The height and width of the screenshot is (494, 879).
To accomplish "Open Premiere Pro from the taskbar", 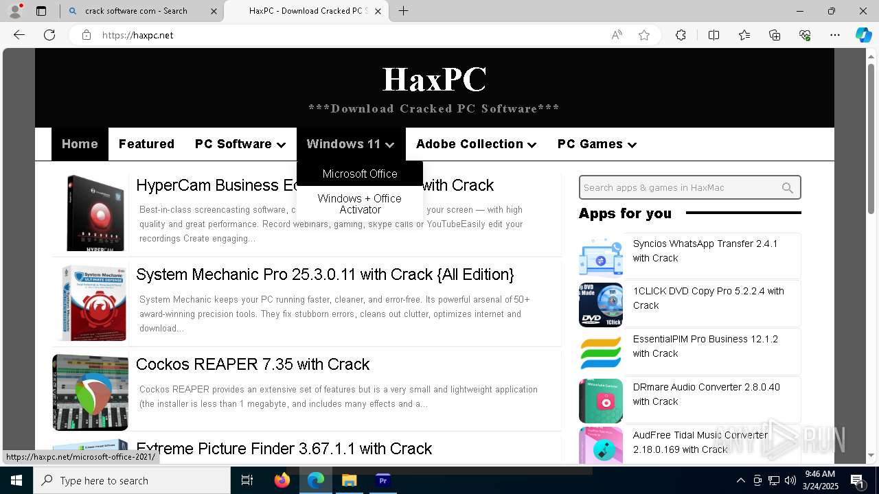I will 383,480.
